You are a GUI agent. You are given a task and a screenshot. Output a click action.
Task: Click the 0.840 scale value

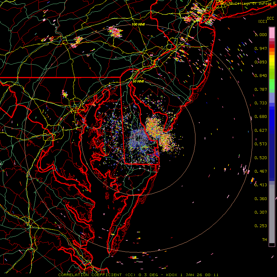[x=261, y=76]
